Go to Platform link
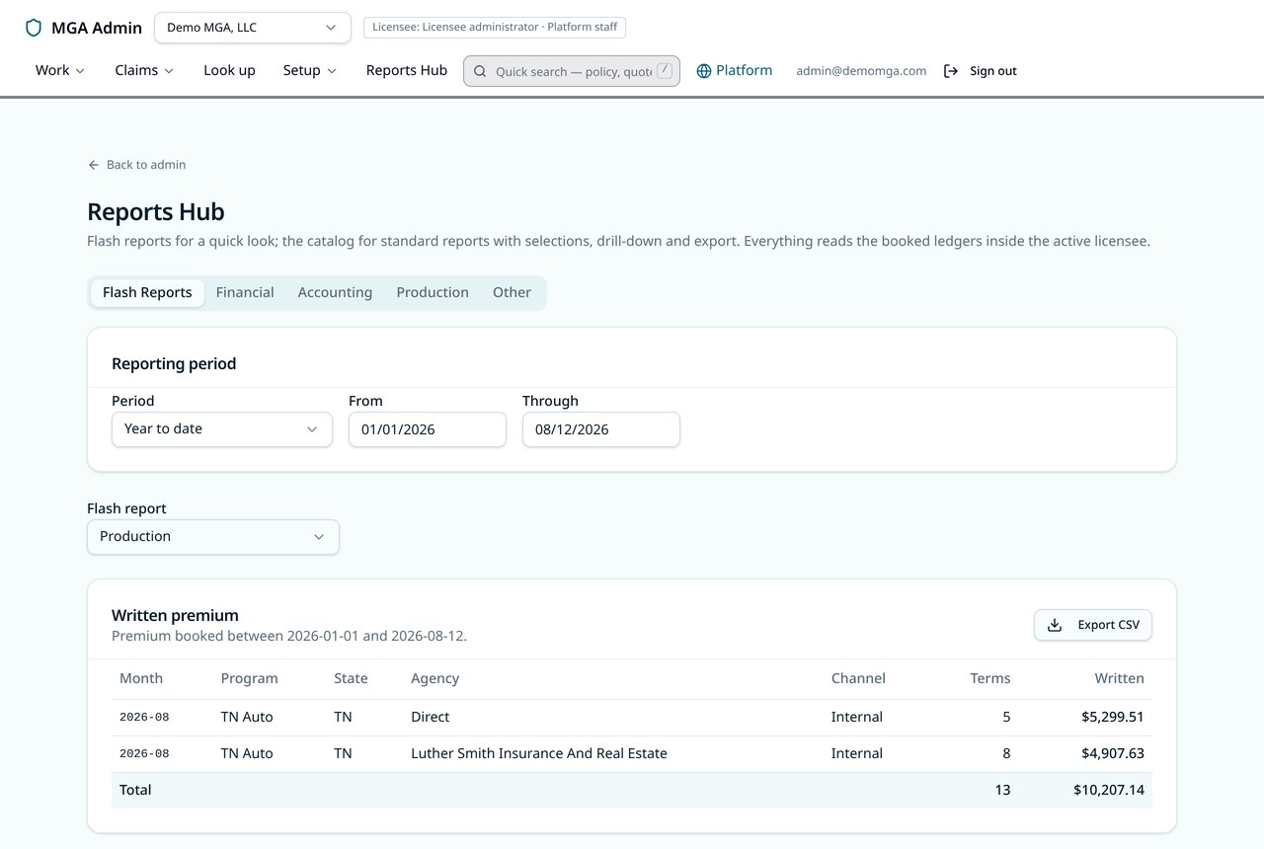Viewport: 1264px width, 849px height. tap(735, 70)
